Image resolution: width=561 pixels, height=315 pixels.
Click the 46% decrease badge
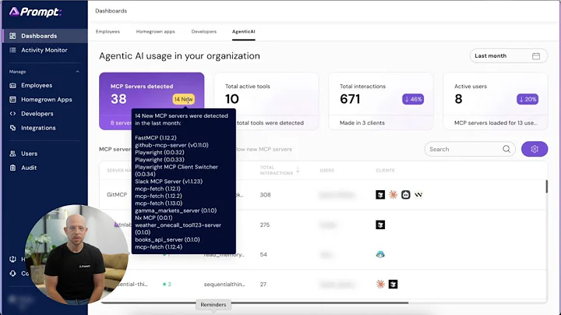tap(413, 99)
